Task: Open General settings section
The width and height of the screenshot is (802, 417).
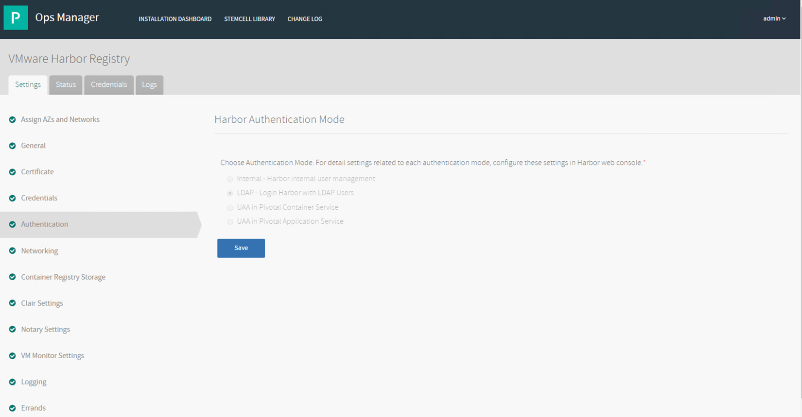Action: tap(33, 146)
